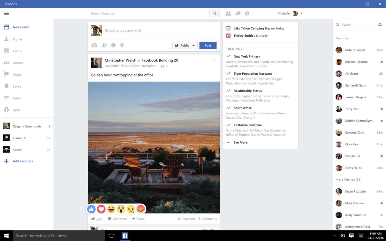Open 43 Reactions list
The width and height of the screenshot is (386, 241).
point(186,219)
